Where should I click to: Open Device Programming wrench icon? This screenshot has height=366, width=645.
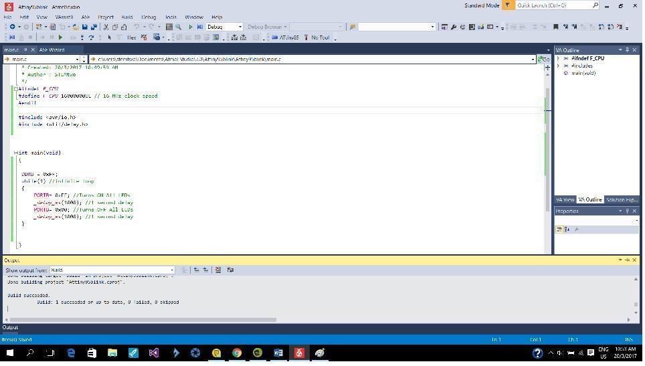click(454, 27)
